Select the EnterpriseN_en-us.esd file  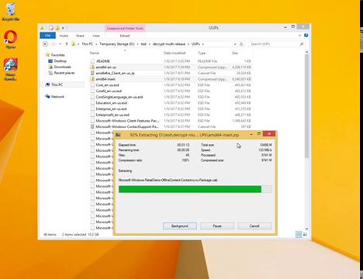pyautogui.click(x=171, y=115)
